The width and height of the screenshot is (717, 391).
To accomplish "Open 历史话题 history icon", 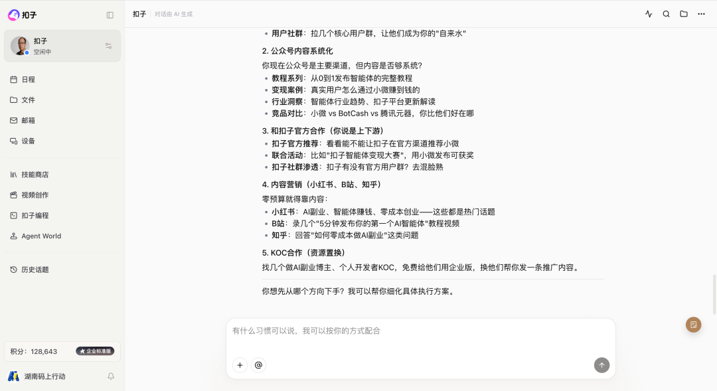I will point(14,270).
